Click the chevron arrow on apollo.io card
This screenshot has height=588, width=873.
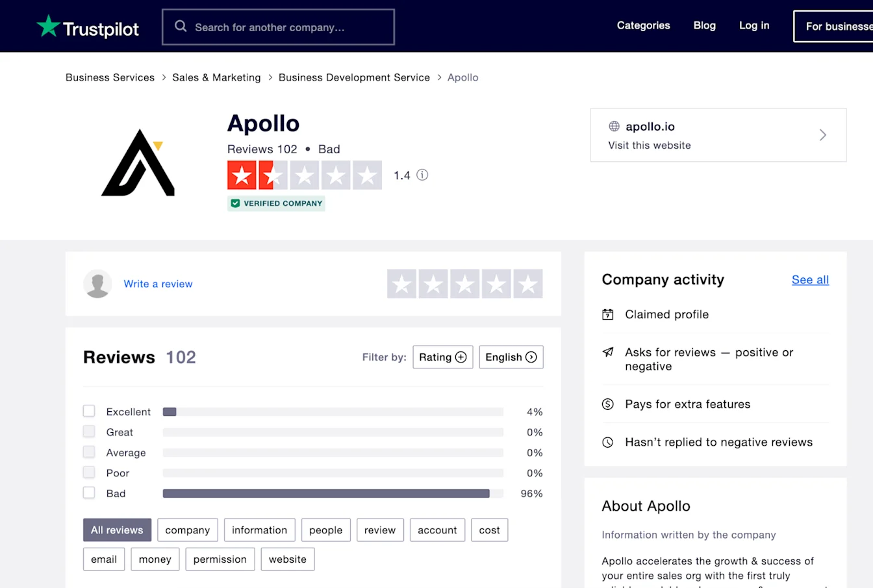822,135
